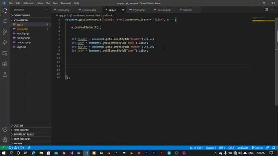This screenshot has height=156, width=278.
Task: Open editor More Actions ellipsis
Action: 273,10
